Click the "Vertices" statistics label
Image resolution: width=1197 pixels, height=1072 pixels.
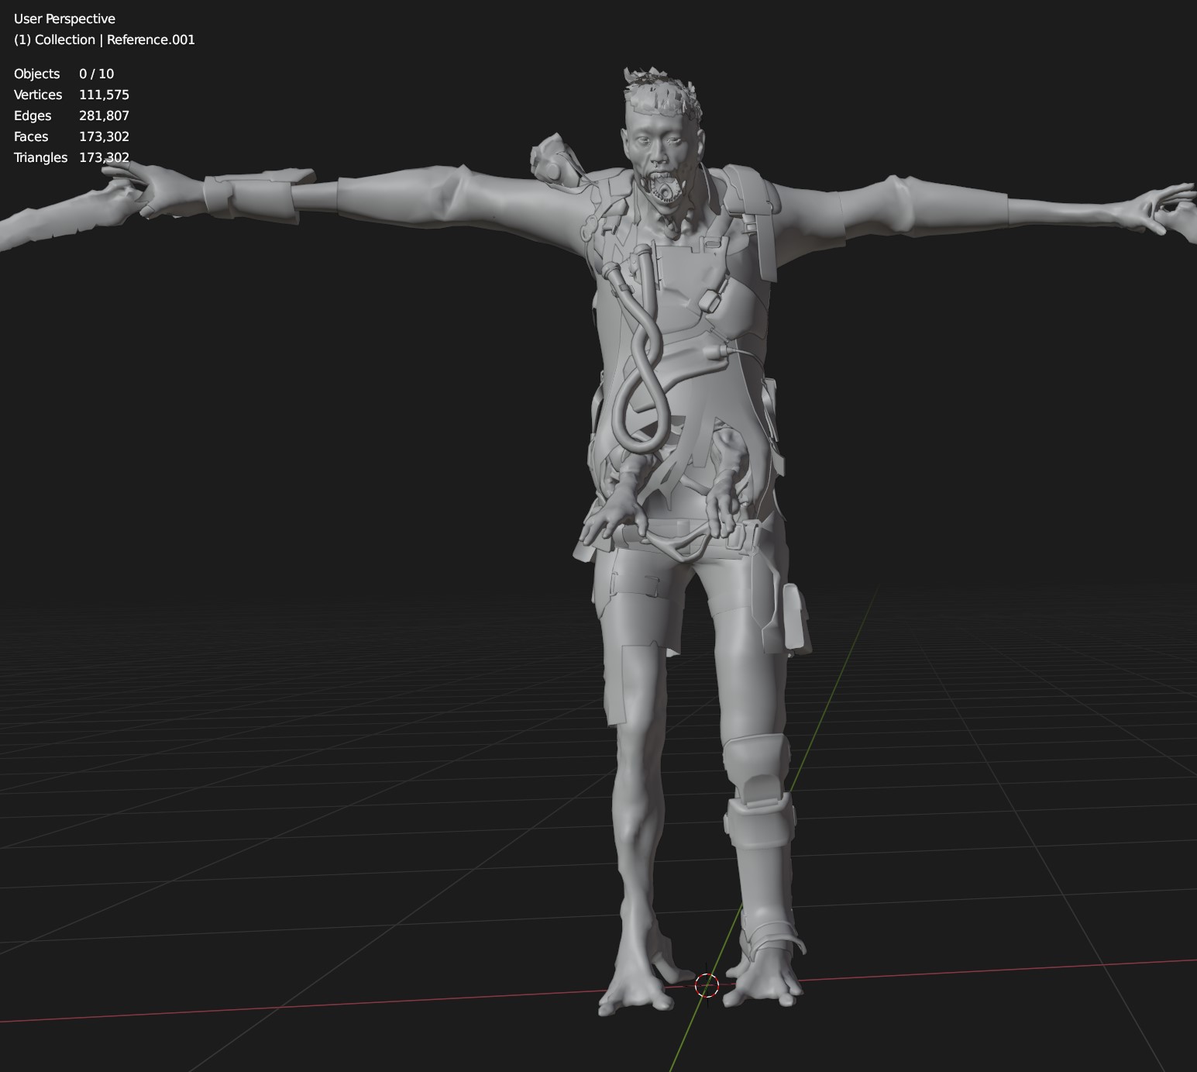[38, 95]
